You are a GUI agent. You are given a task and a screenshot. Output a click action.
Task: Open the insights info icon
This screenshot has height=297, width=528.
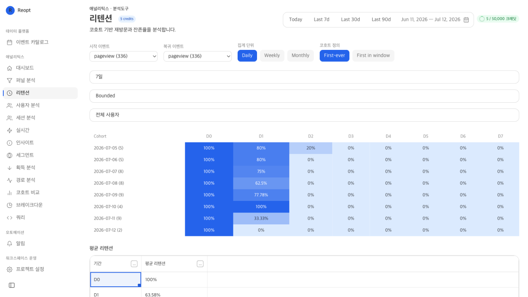click(x=9, y=143)
